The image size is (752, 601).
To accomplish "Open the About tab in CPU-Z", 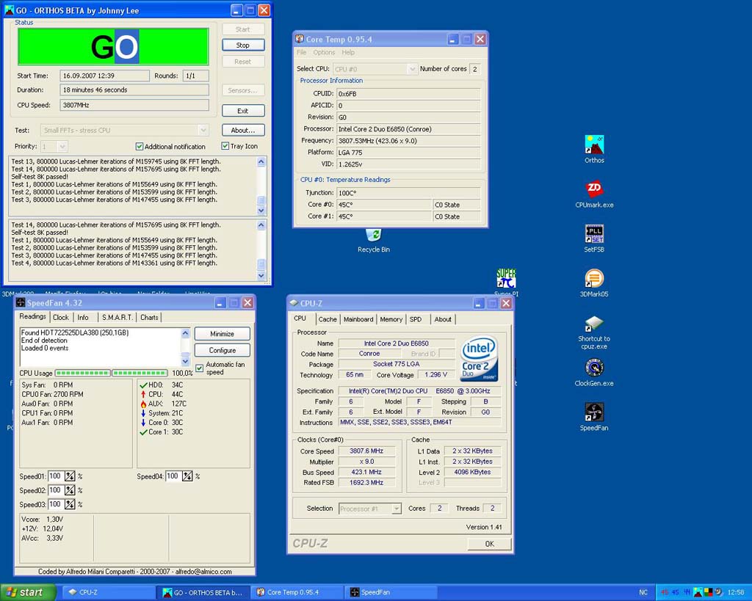I will coord(443,319).
